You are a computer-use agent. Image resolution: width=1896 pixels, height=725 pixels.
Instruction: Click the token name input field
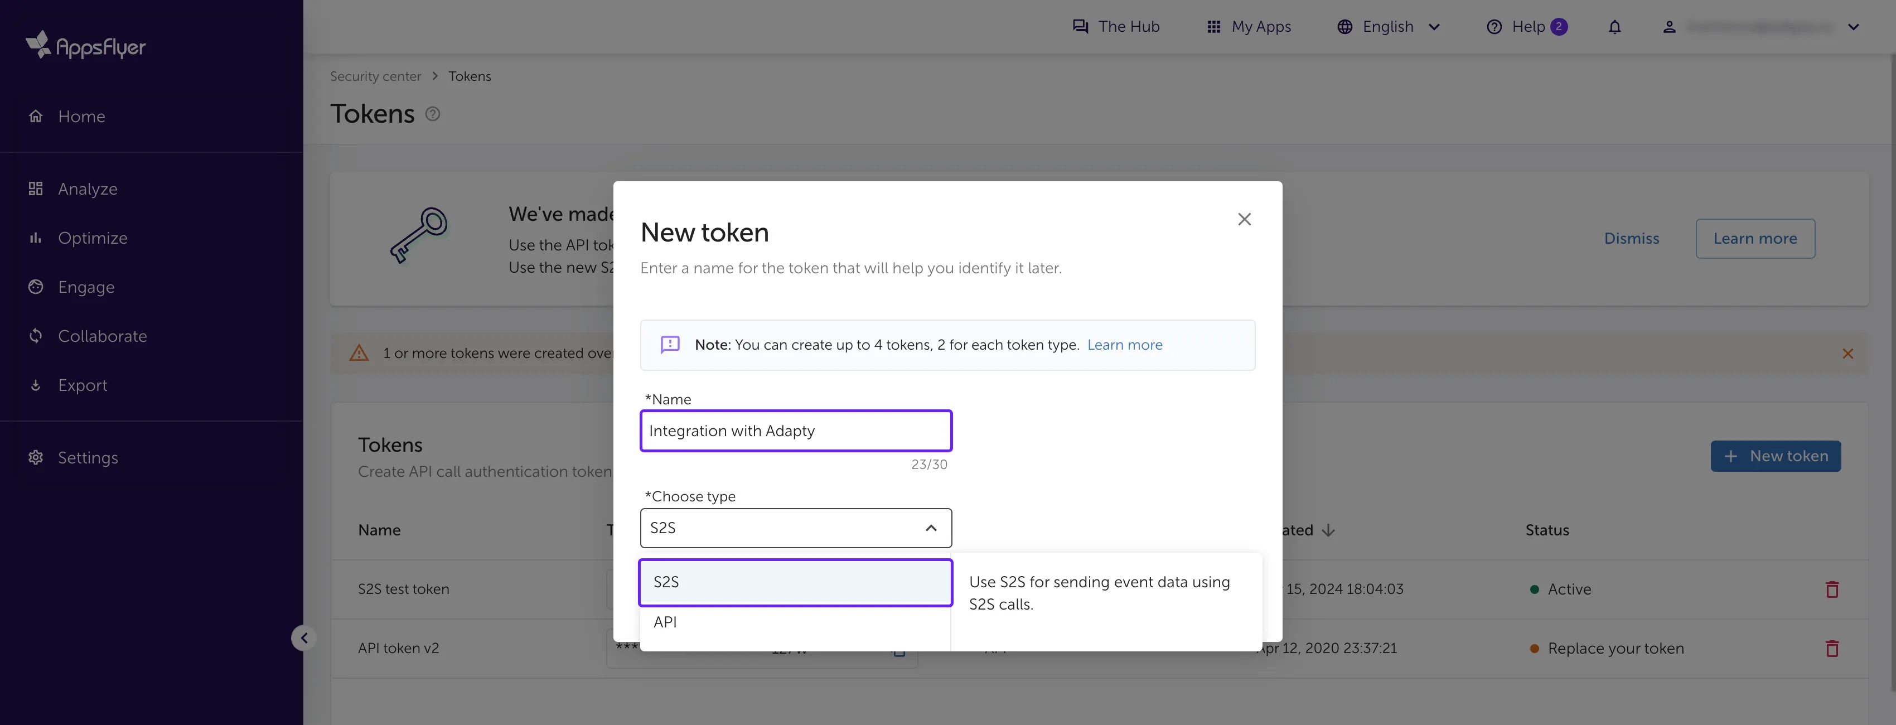(x=795, y=431)
